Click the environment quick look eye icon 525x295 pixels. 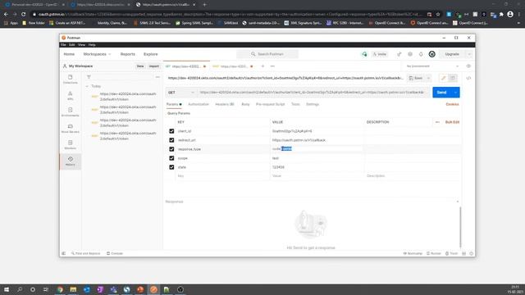coord(468,66)
